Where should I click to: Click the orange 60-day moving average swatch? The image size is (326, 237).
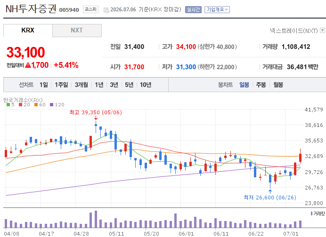[36, 105]
